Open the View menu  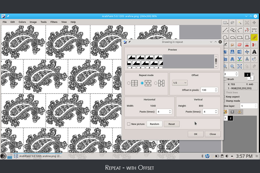pos(64,22)
